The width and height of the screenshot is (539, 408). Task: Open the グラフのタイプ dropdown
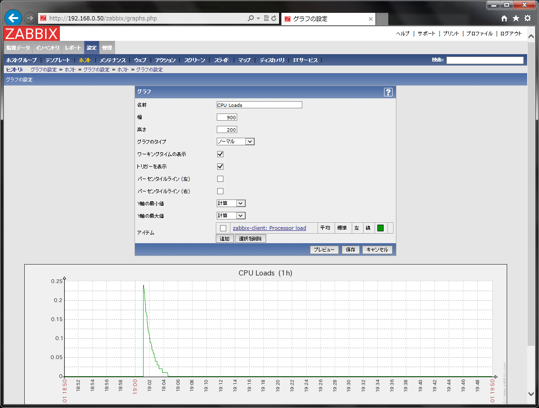[x=235, y=142]
